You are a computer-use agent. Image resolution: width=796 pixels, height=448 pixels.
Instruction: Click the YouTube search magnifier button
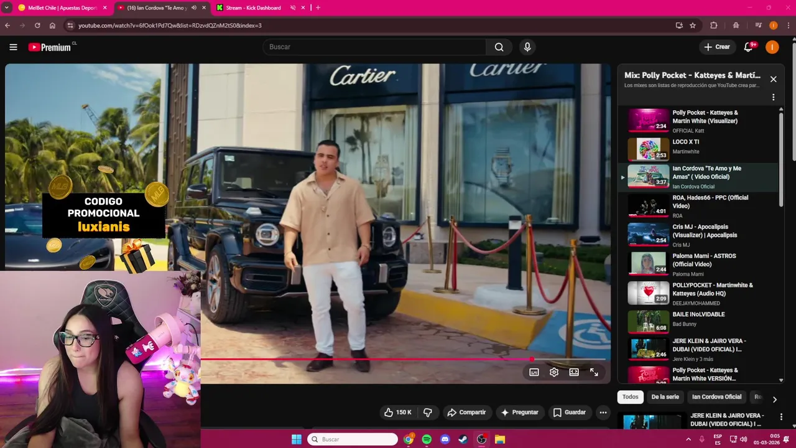[499, 47]
